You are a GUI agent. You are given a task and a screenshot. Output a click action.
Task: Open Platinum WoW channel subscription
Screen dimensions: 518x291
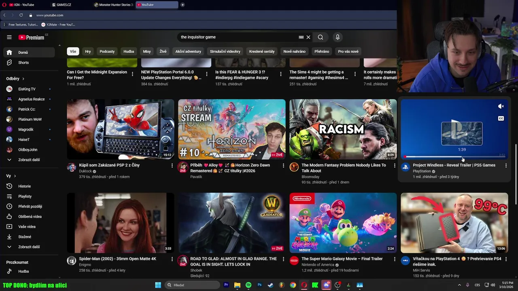(x=29, y=119)
